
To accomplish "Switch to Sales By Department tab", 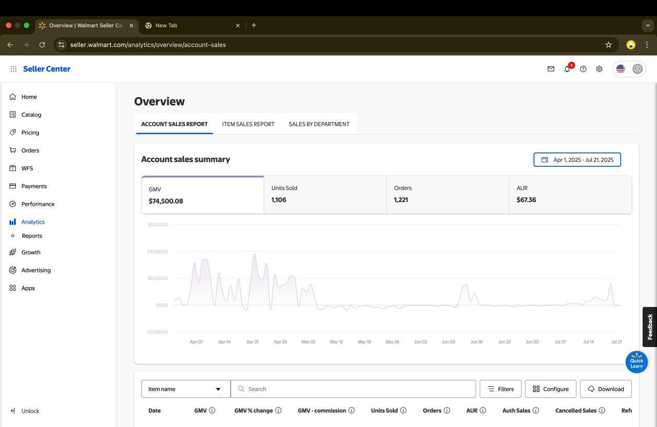I will click(319, 124).
